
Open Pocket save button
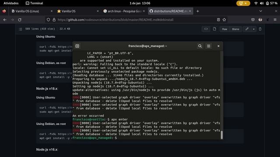253,20
